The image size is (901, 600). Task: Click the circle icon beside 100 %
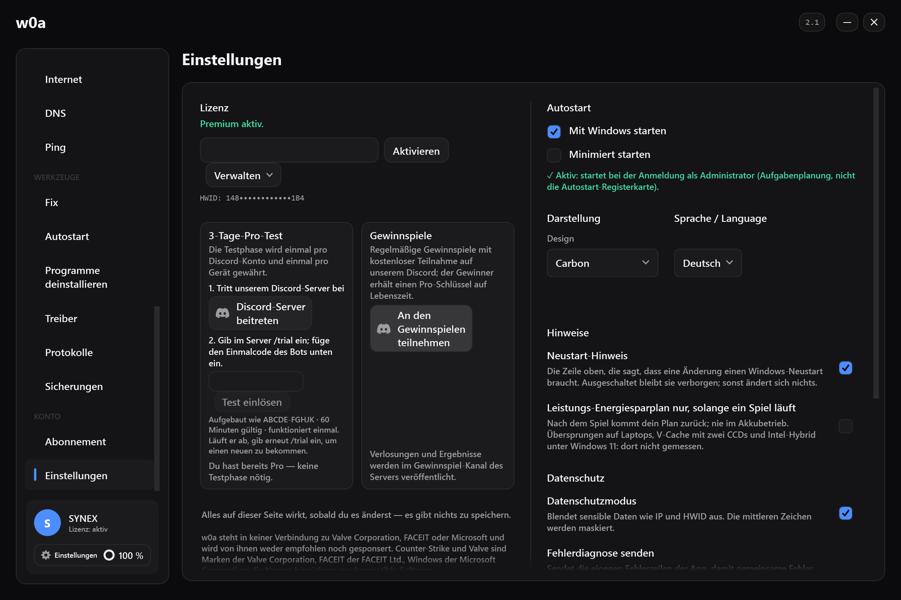109,555
